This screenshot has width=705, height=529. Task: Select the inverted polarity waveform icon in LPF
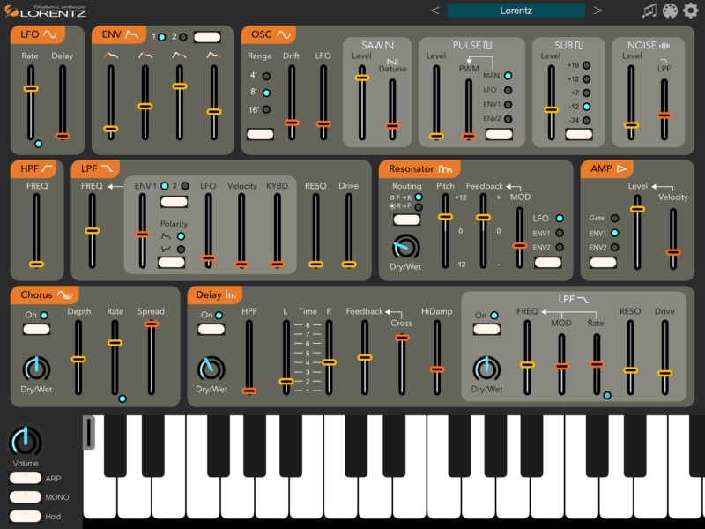tap(166, 248)
